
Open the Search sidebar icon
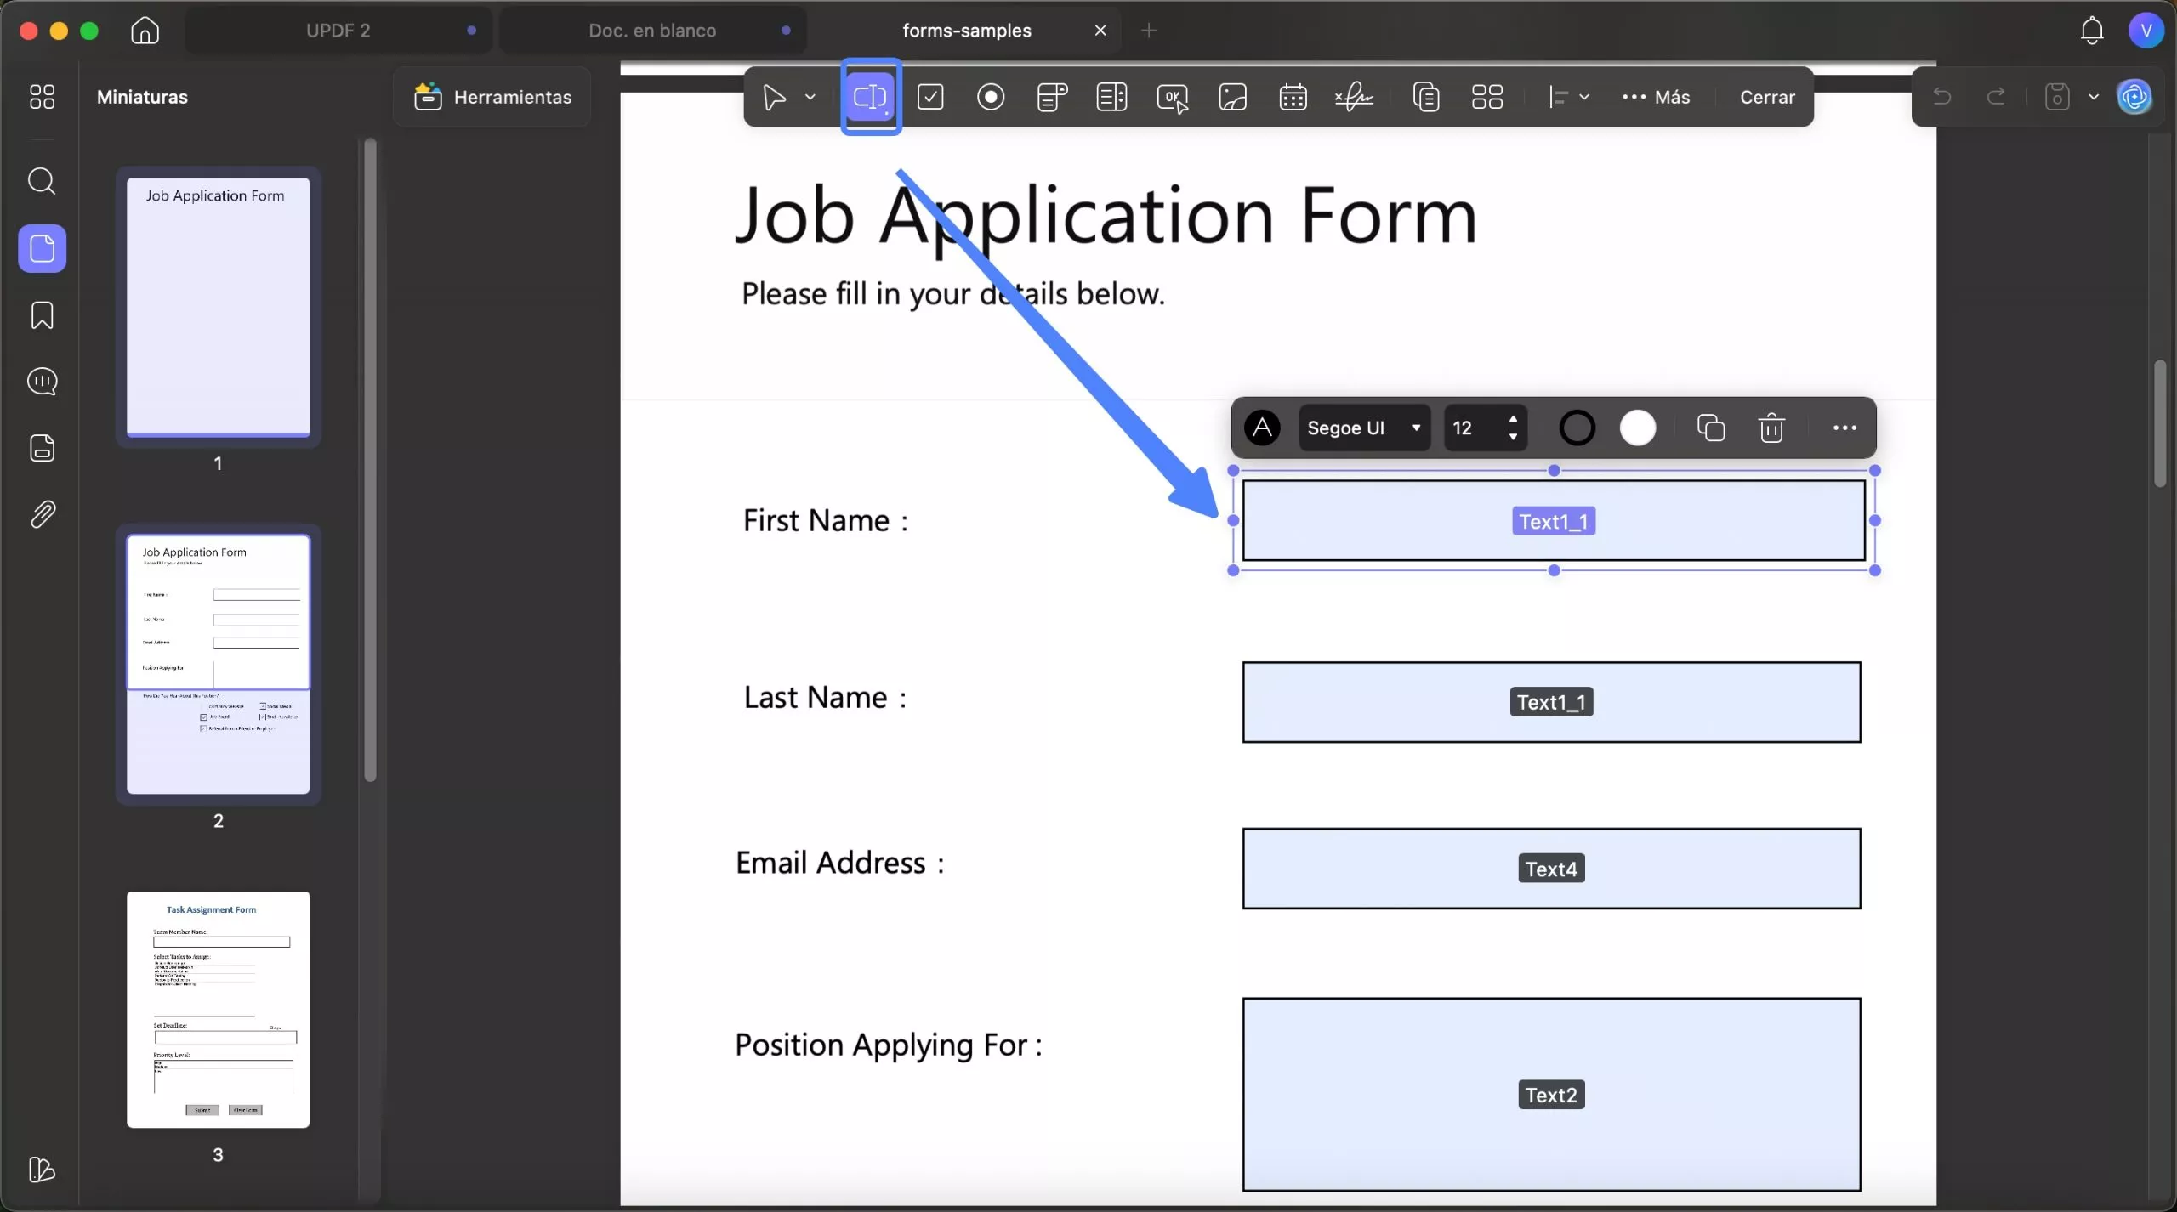coord(42,181)
